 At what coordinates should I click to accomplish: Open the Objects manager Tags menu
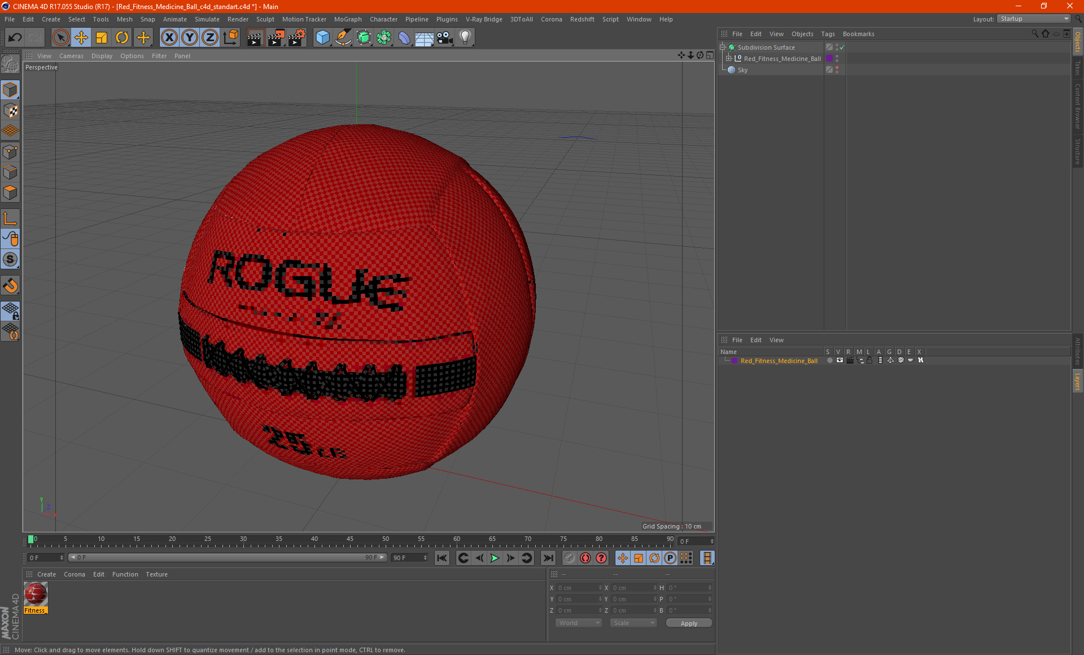point(828,34)
